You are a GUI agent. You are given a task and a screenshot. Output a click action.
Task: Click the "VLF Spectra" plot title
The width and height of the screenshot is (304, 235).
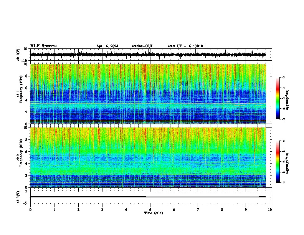click(x=43, y=46)
